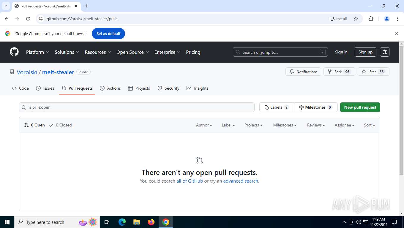Switch to Insights tab
This screenshot has height=228, width=404.
[198, 88]
